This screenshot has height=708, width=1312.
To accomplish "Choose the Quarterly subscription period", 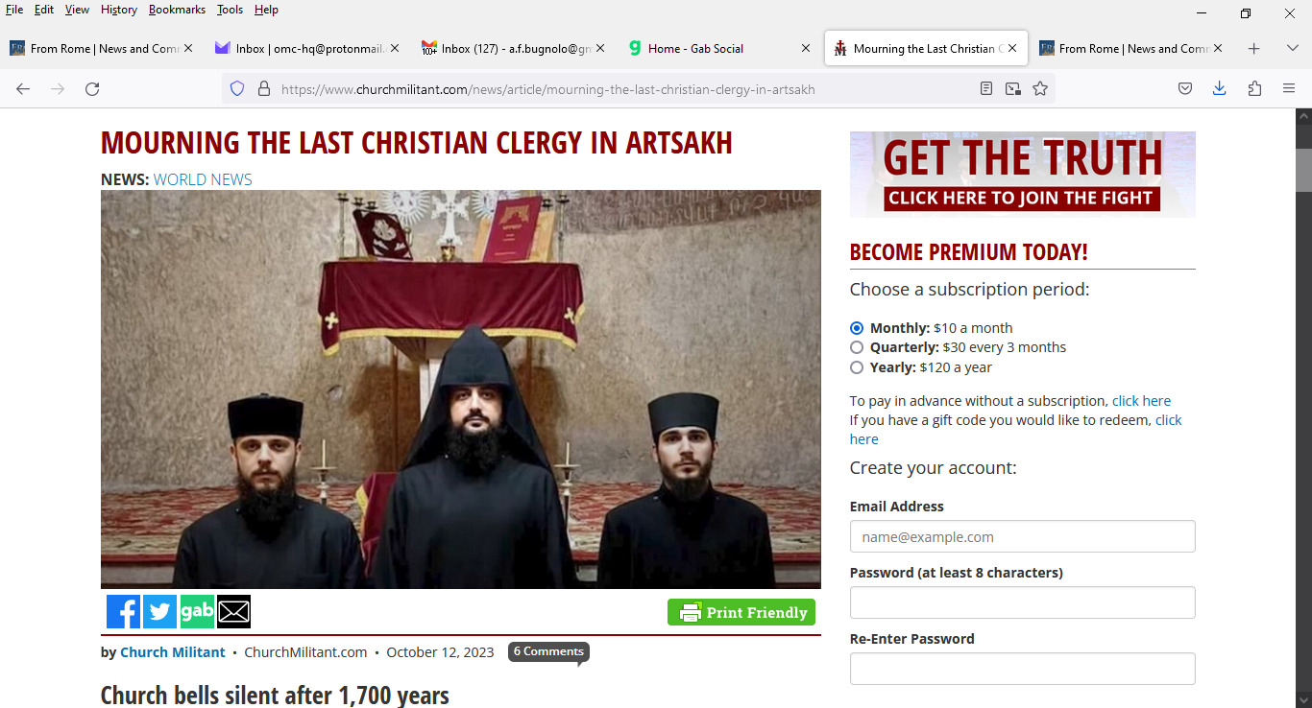I will 857,347.
